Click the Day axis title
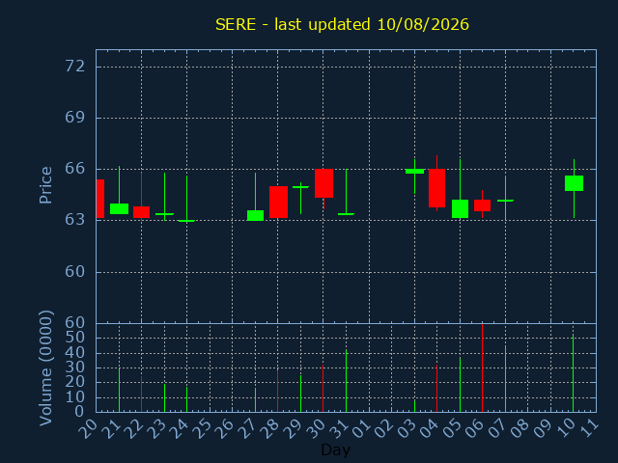This screenshot has width=618, height=463. click(x=336, y=450)
